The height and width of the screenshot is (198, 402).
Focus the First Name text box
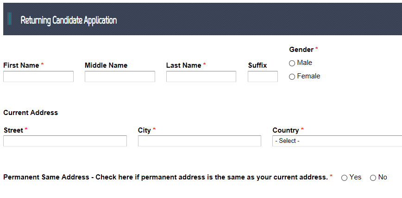38,77
